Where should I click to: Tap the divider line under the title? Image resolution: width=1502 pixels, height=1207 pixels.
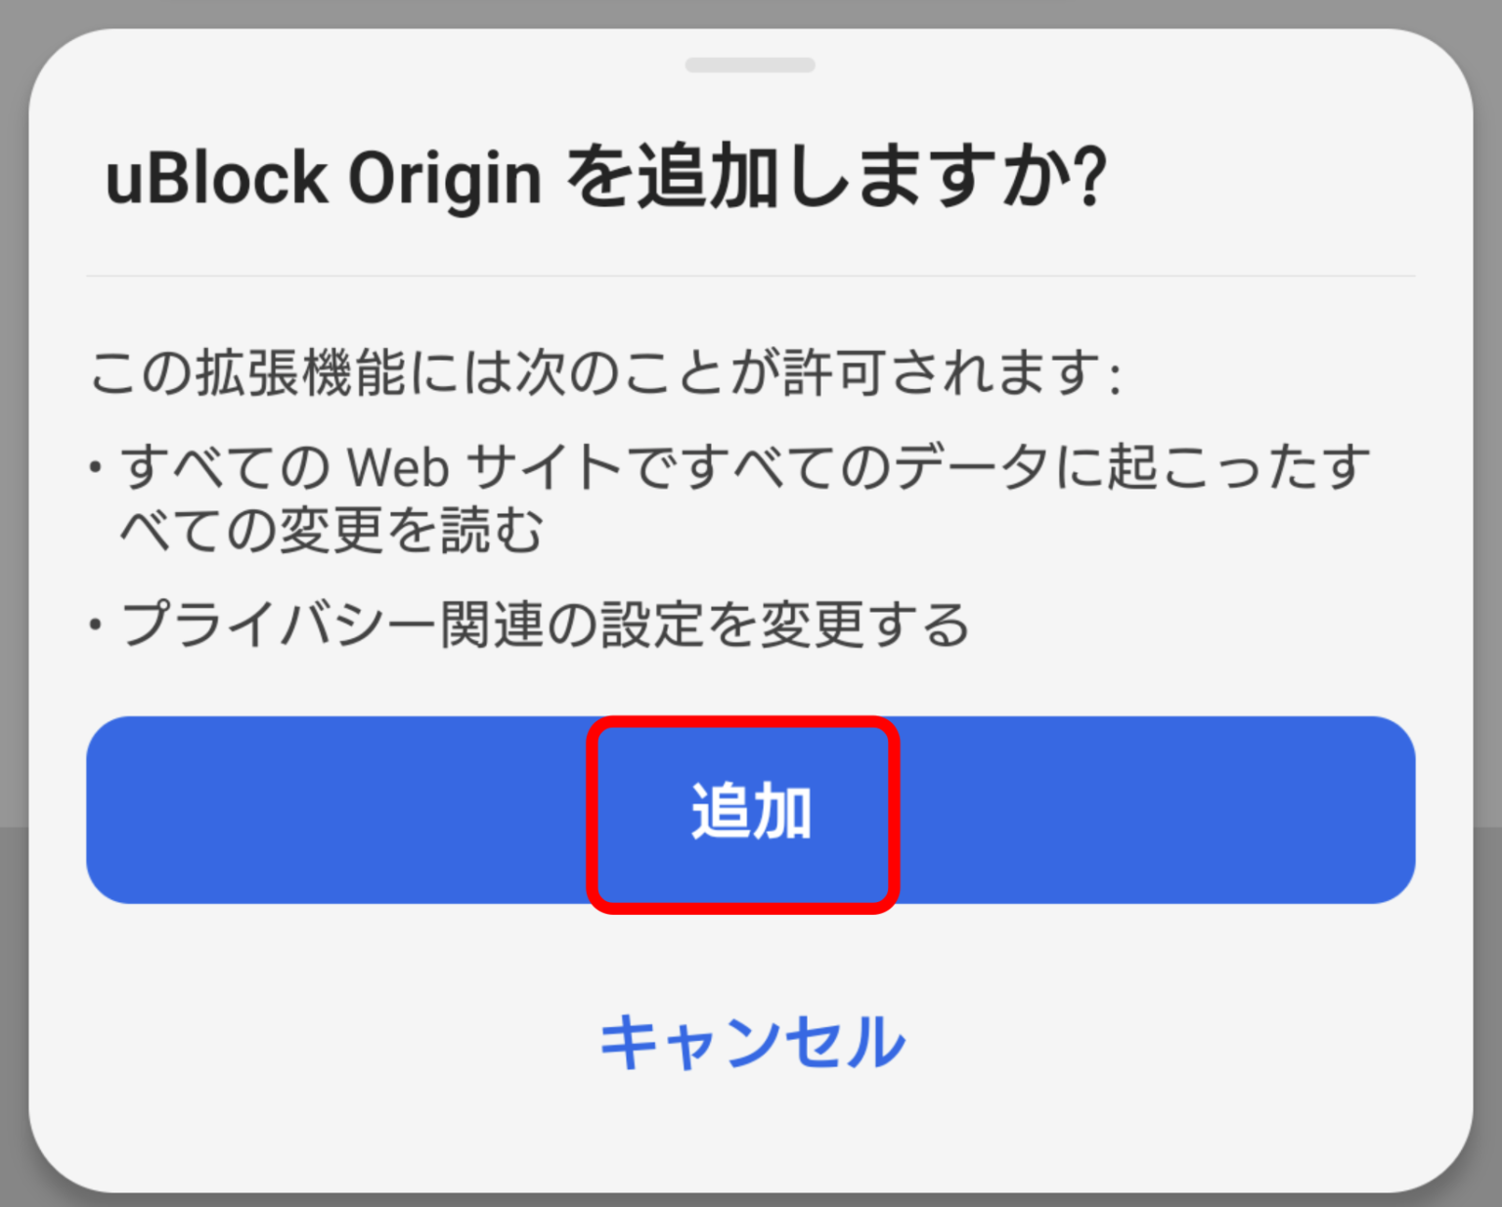[x=751, y=275]
